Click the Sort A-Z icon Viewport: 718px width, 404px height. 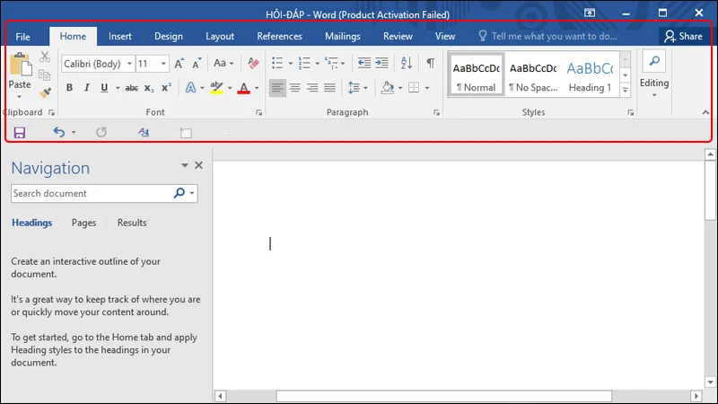[x=406, y=64]
